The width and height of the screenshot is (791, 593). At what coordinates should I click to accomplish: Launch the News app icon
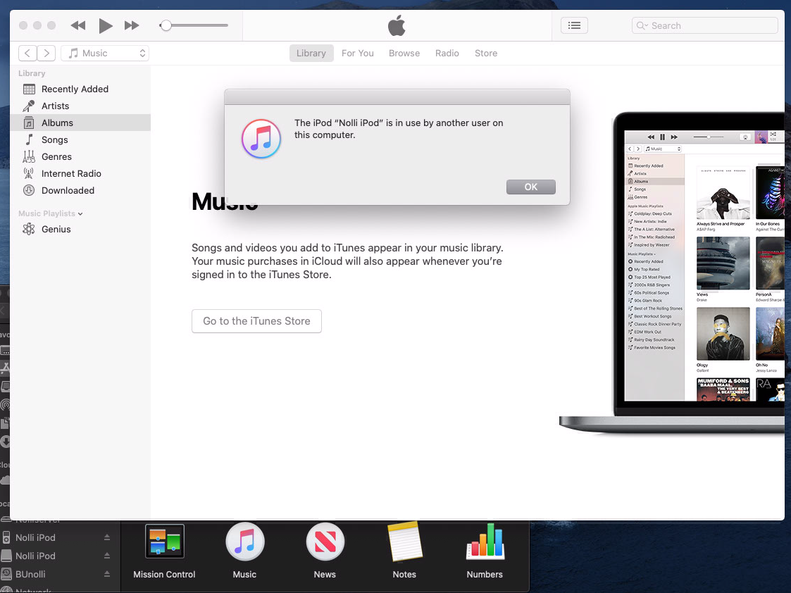tap(325, 542)
